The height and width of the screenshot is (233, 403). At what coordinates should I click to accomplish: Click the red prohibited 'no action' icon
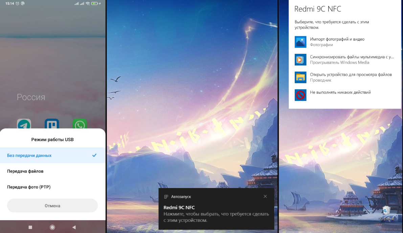(300, 95)
